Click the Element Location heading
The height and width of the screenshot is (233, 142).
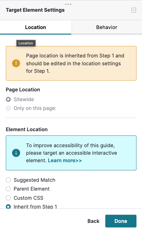27,130
